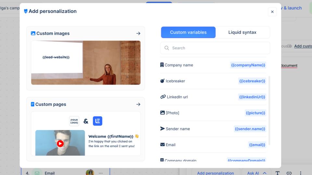This screenshot has width=312, height=175.
Task: Click the Custom images picture icon
Action: [x=33, y=33]
